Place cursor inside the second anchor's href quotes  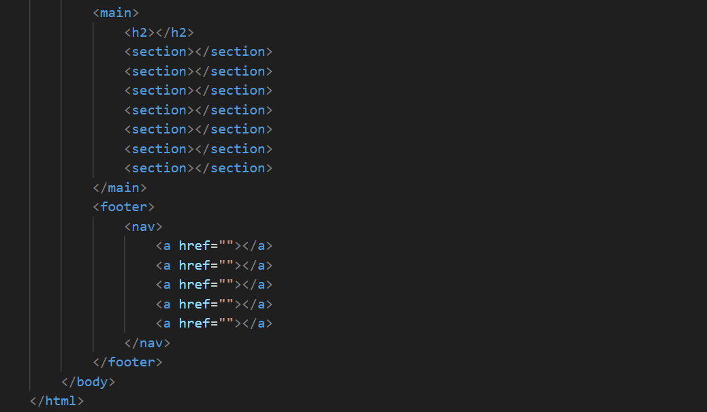tap(226, 266)
